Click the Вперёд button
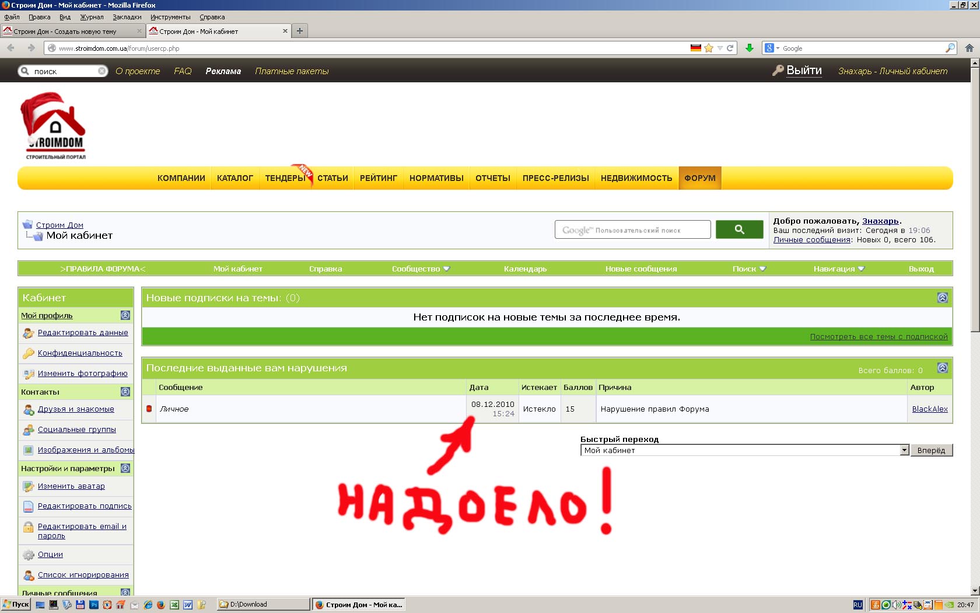980x613 pixels. 931,450
